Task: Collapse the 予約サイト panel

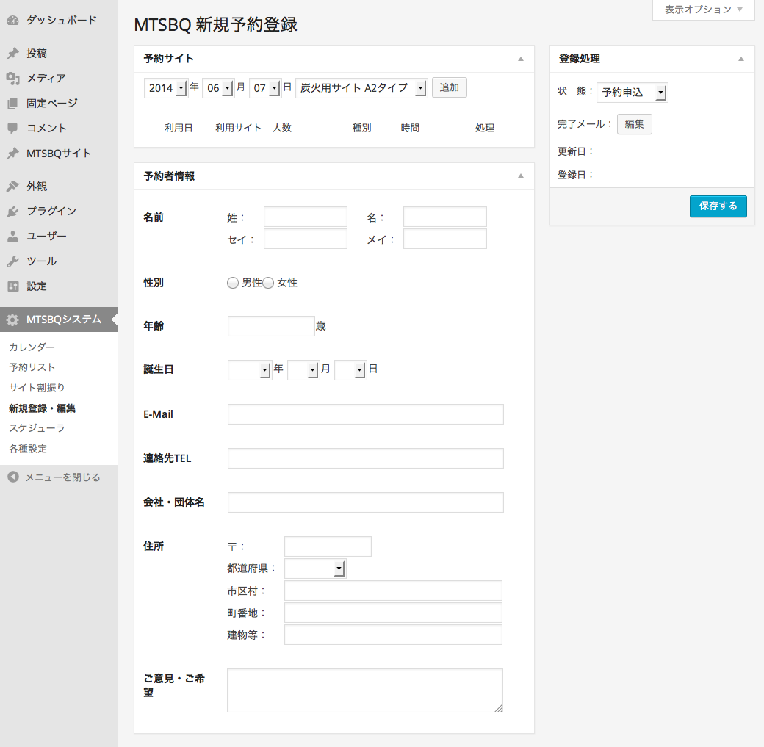Action: point(521,59)
